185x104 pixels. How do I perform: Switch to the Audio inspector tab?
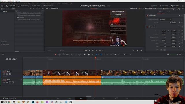169,12
